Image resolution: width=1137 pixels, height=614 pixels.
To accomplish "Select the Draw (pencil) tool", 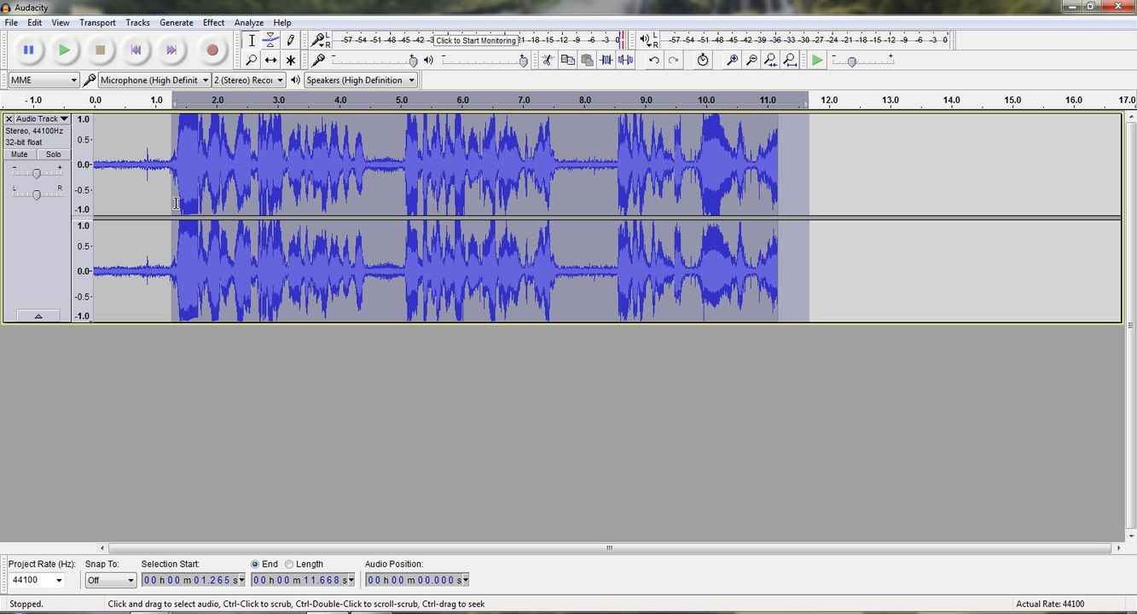I will click(290, 40).
